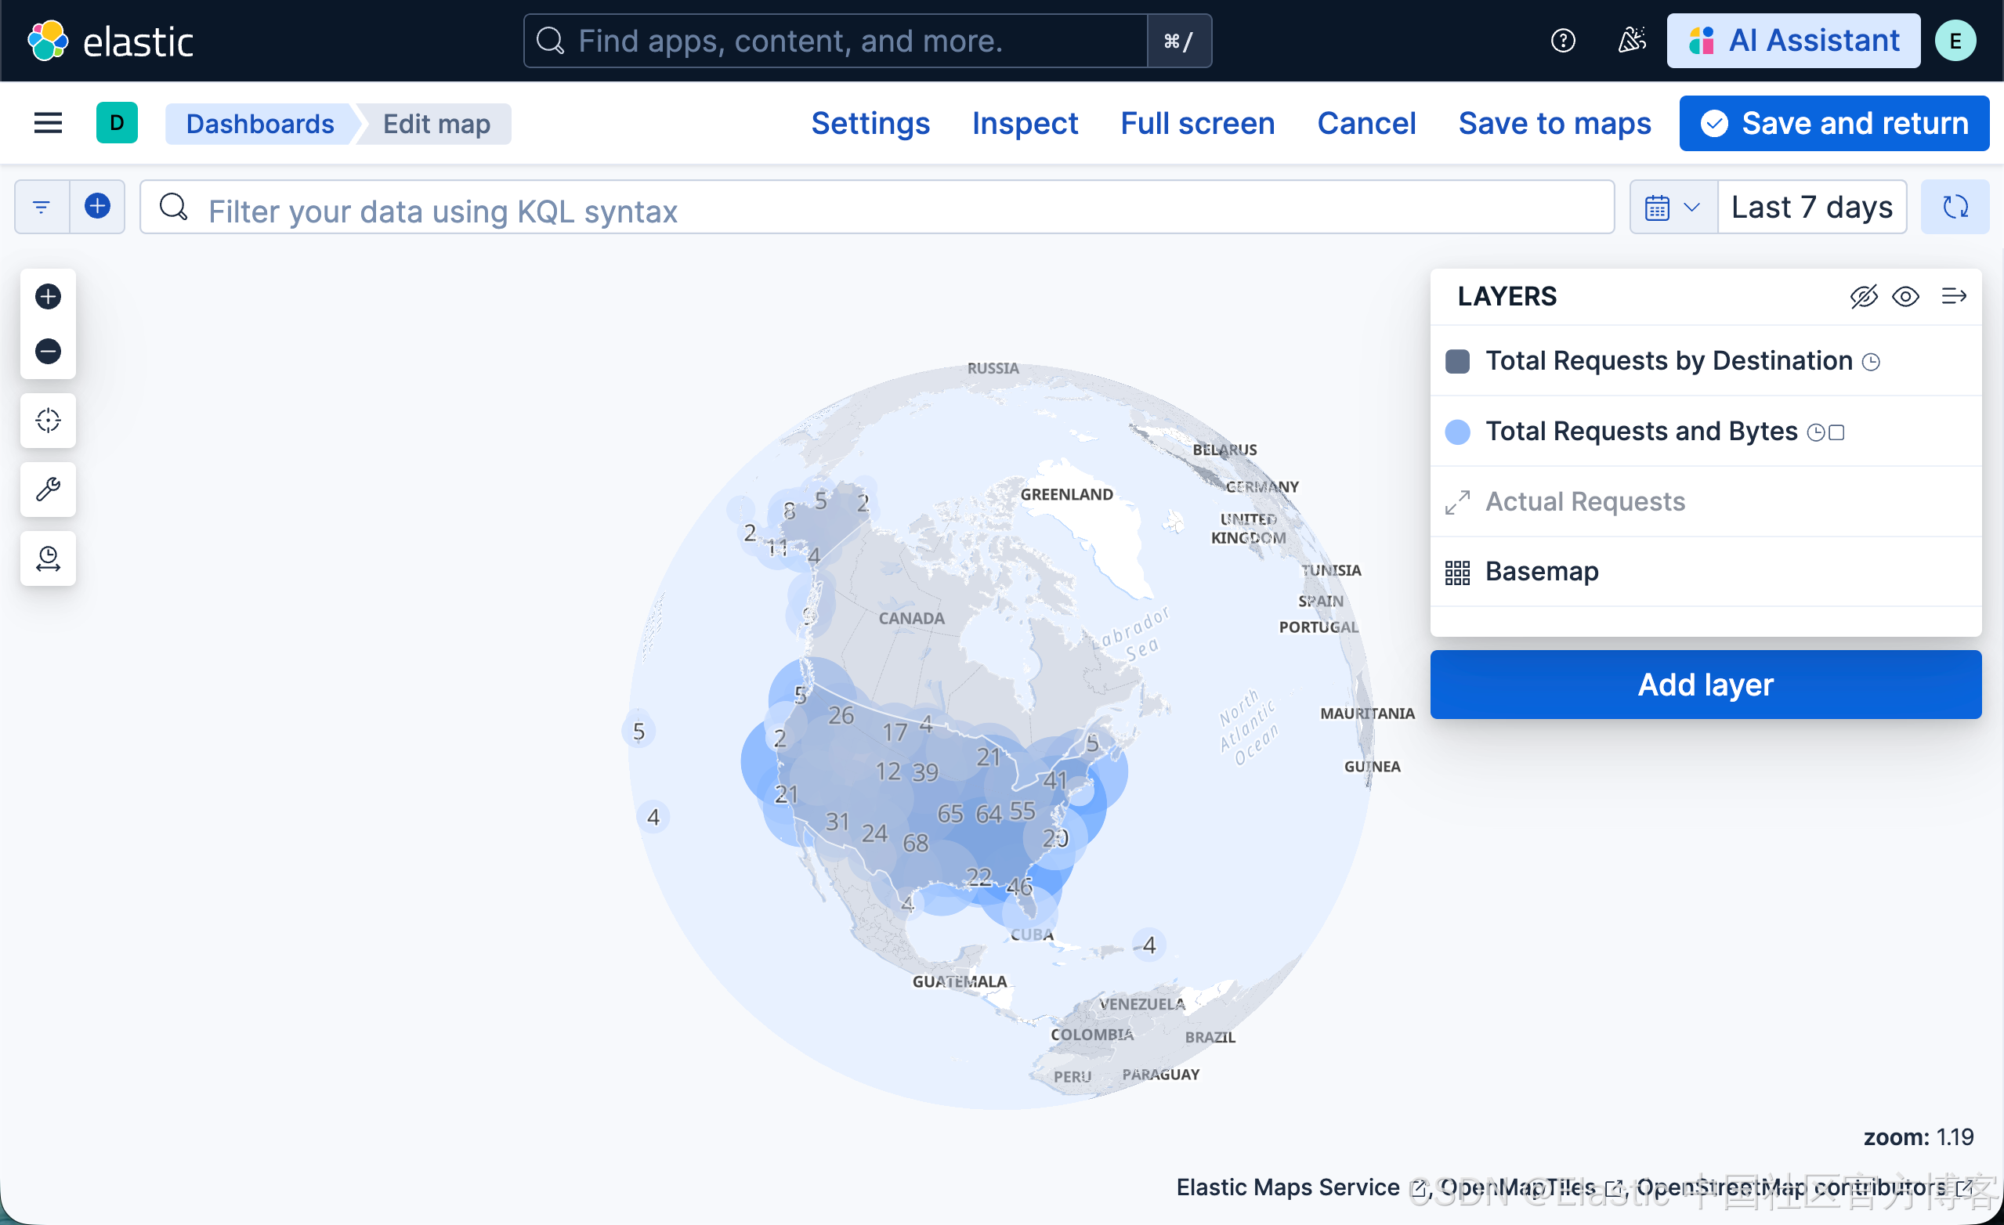Open the Inspect menu item
The height and width of the screenshot is (1225, 2004).
click(x=1025, y=124)
